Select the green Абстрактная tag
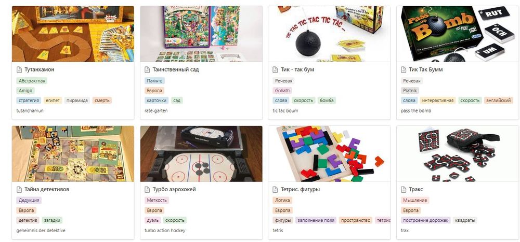The height and width of the screenshot is (242, 520). pos(32,81)
